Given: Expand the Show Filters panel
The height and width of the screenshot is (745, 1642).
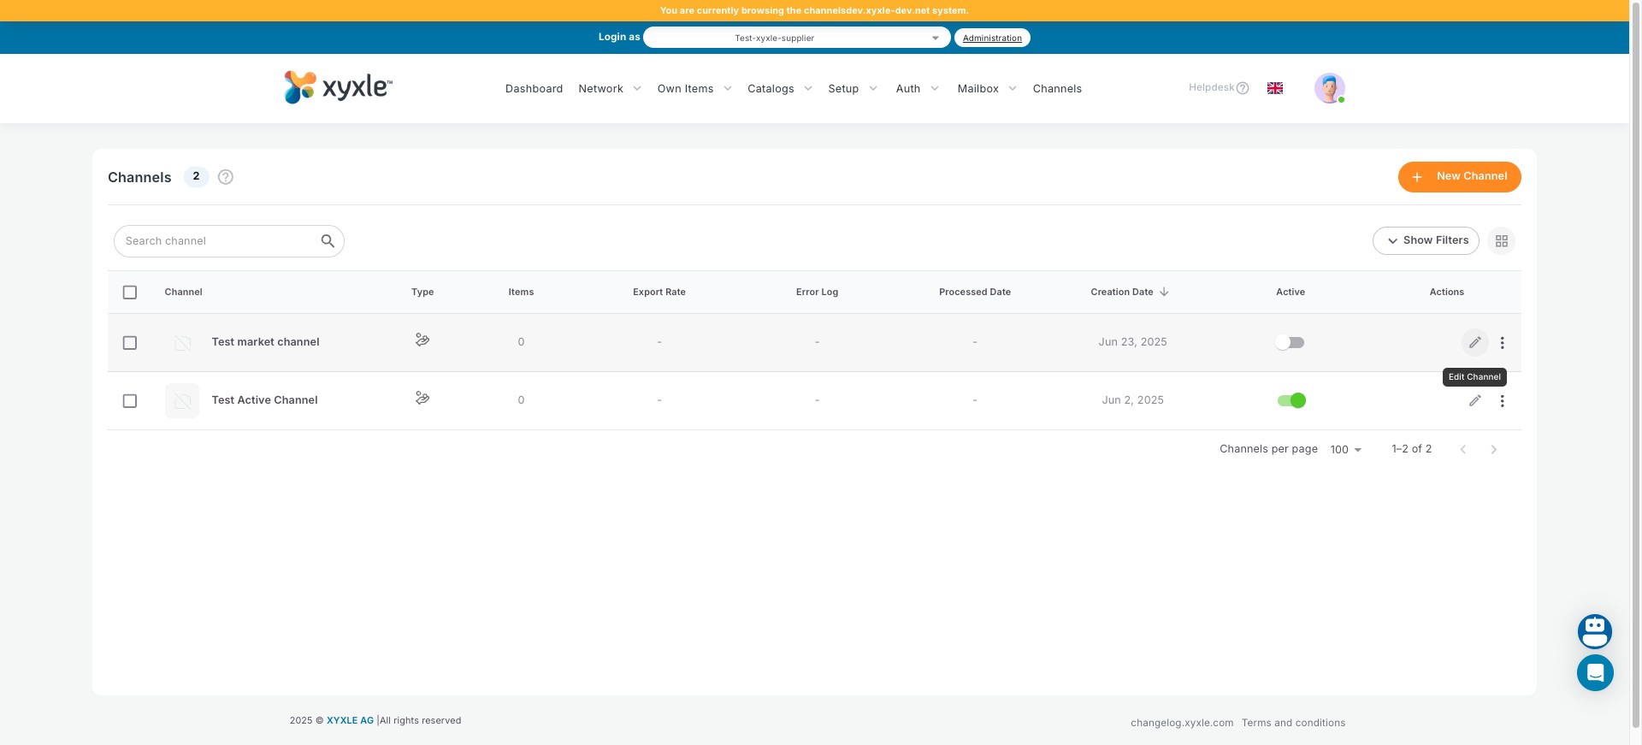Looking at the screenshot, I should pyautogui.click(x=1426, y=241).
